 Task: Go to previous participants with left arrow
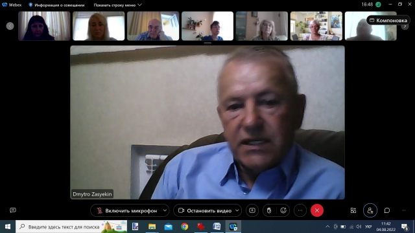(10, 26)
